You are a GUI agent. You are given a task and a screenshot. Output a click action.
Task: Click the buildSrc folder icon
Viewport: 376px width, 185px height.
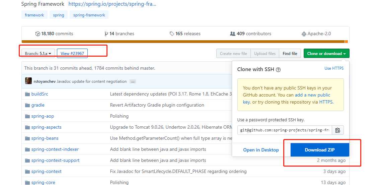27,94
